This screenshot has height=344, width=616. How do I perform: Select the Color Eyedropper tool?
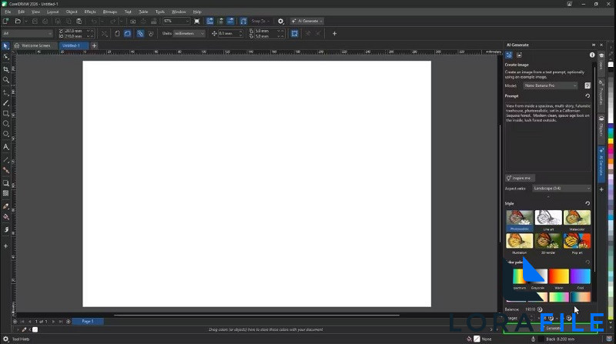pyautogui.click(x=5, y=206)
